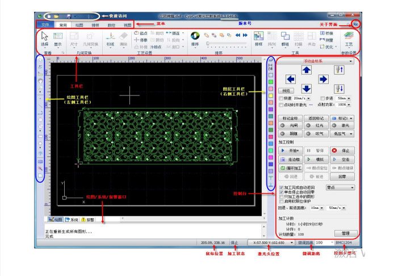The width and height of the screenshot is (398, 276).
Task: Click the down arrow jog button
Action: [x=306, y=88]
